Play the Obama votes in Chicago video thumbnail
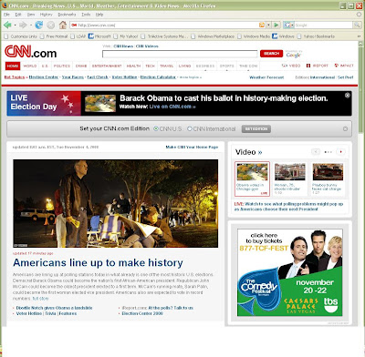The height and width of the screenshot is (357, 365). tap(252, 172)
